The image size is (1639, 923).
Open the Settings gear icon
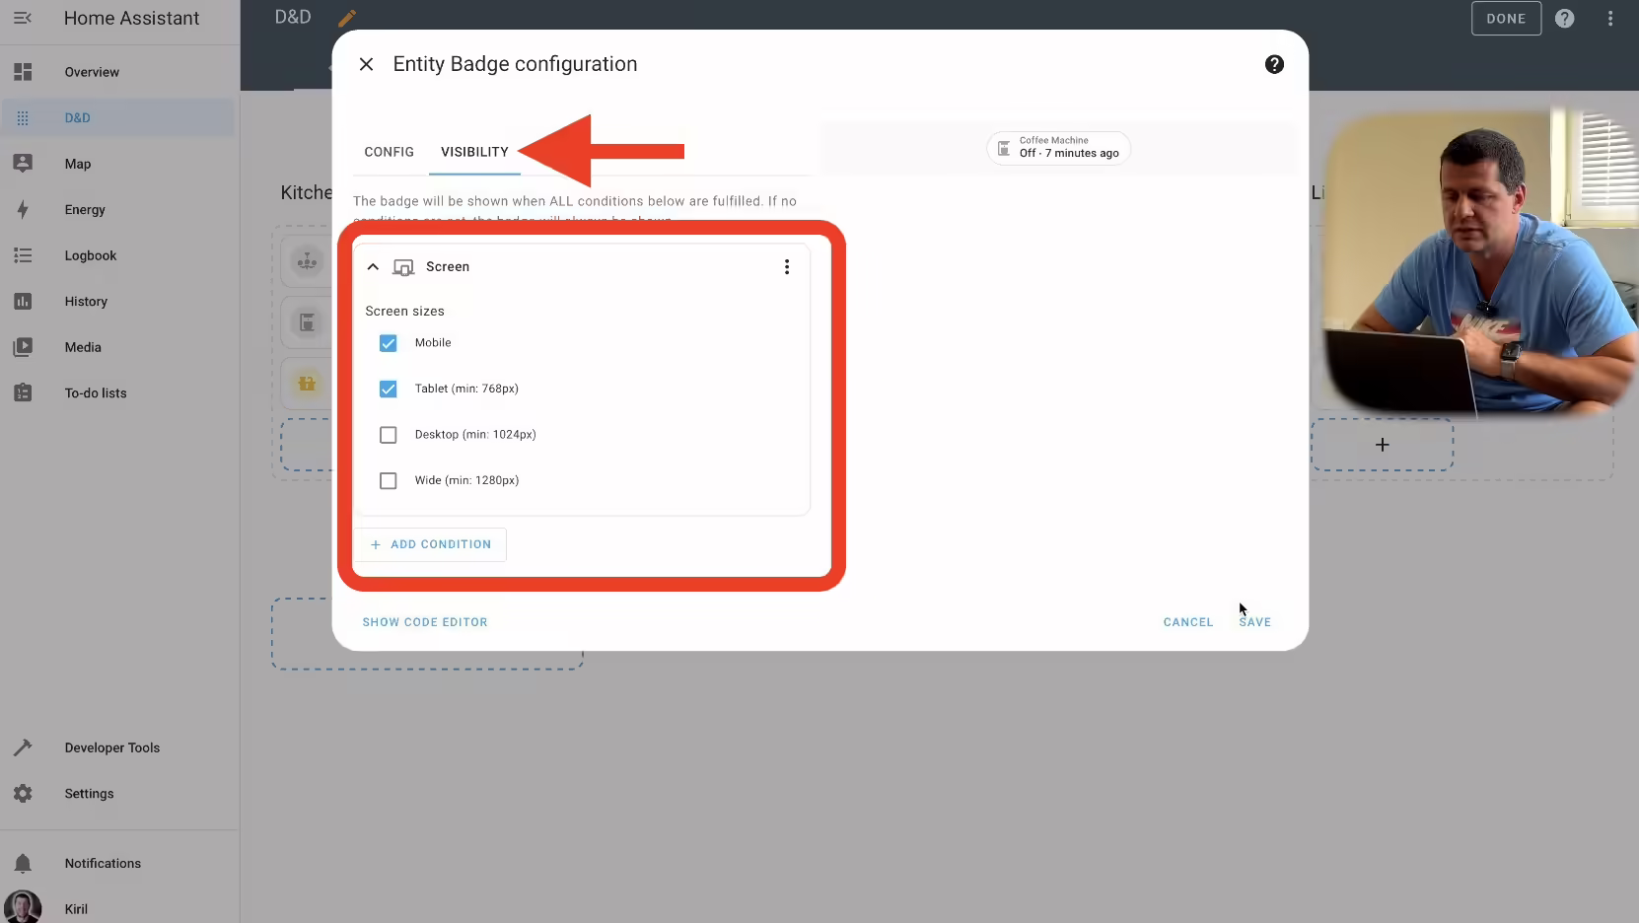pos(23,794)
